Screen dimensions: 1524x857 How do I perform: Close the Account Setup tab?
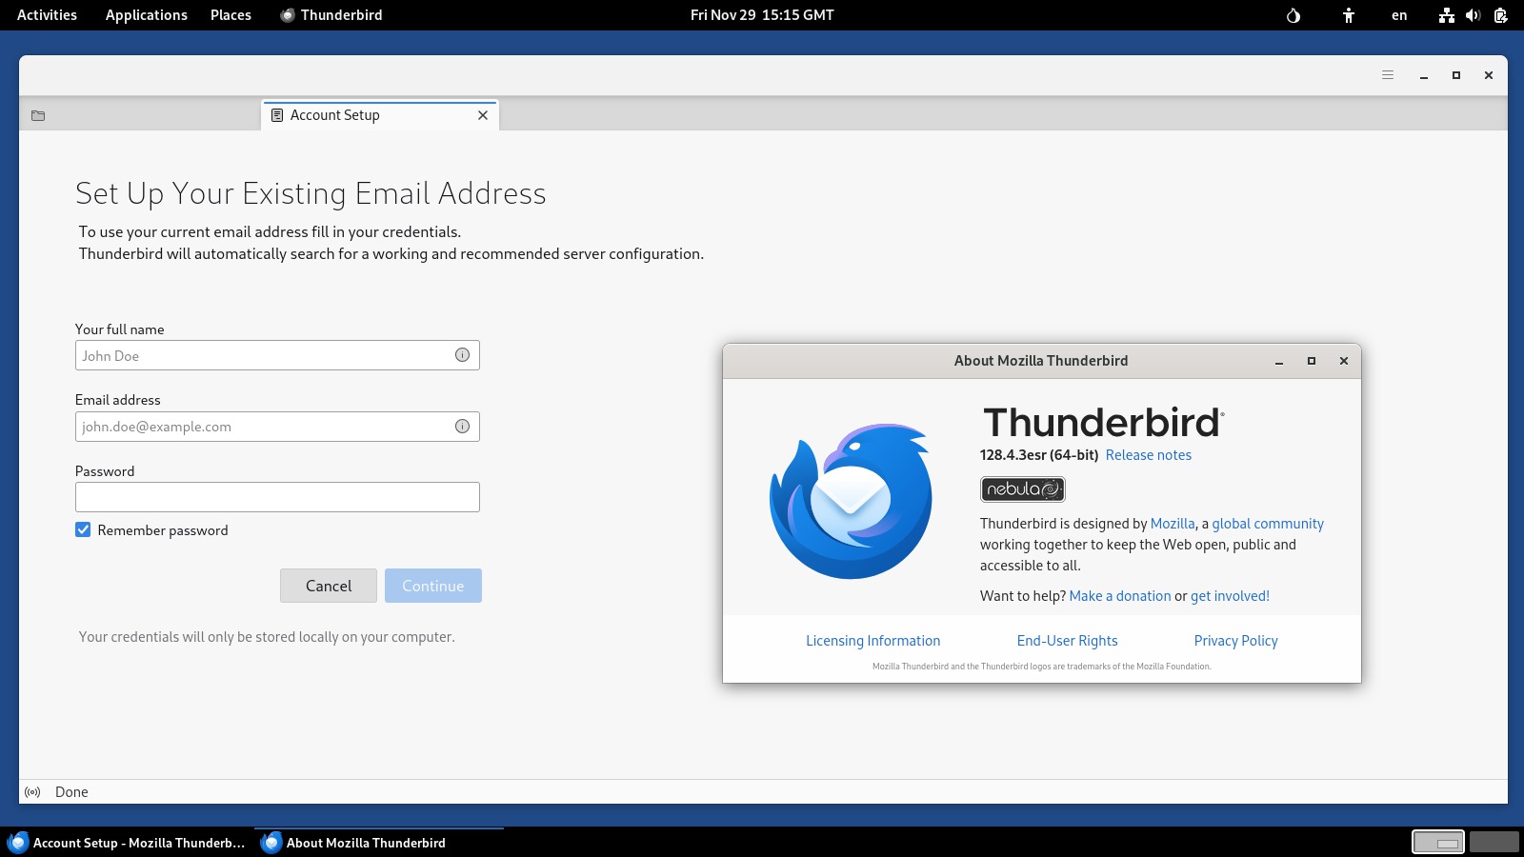point(483,115)
